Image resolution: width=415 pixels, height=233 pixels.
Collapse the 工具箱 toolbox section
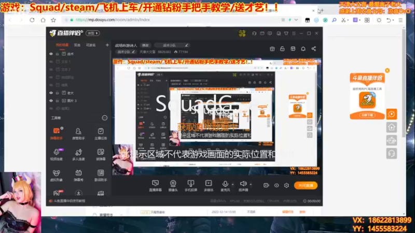click(x=105, y=118)
